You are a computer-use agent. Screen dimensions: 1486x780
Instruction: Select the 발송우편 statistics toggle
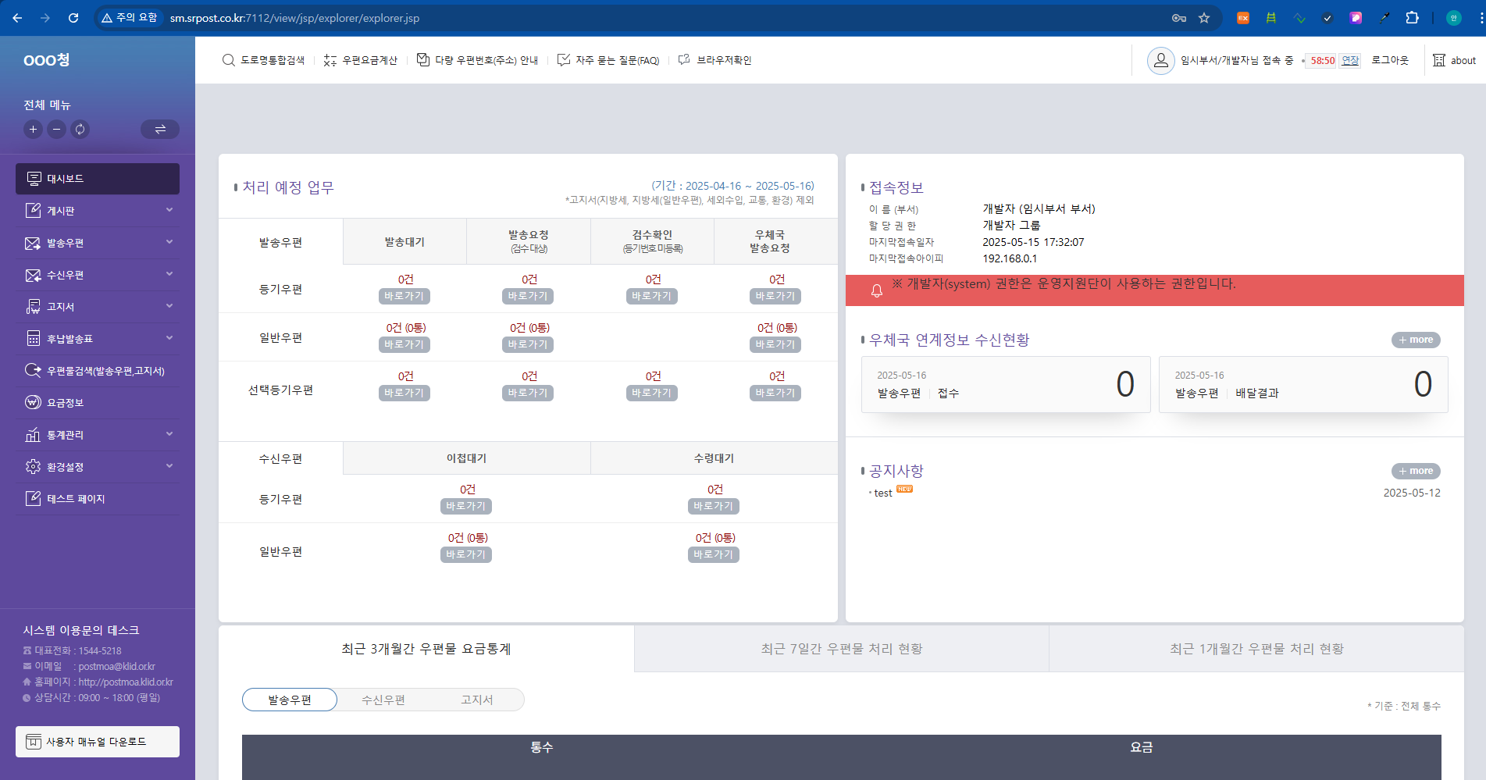click(290, 700)
